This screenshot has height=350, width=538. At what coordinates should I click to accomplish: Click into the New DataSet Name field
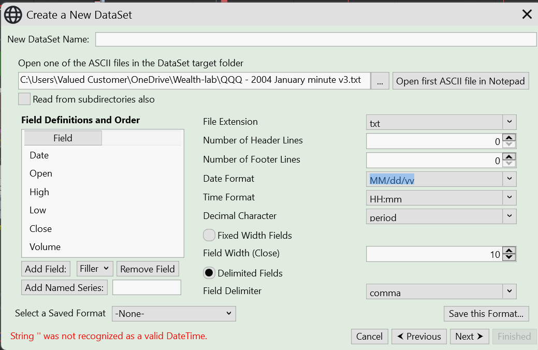coord(316,39)
